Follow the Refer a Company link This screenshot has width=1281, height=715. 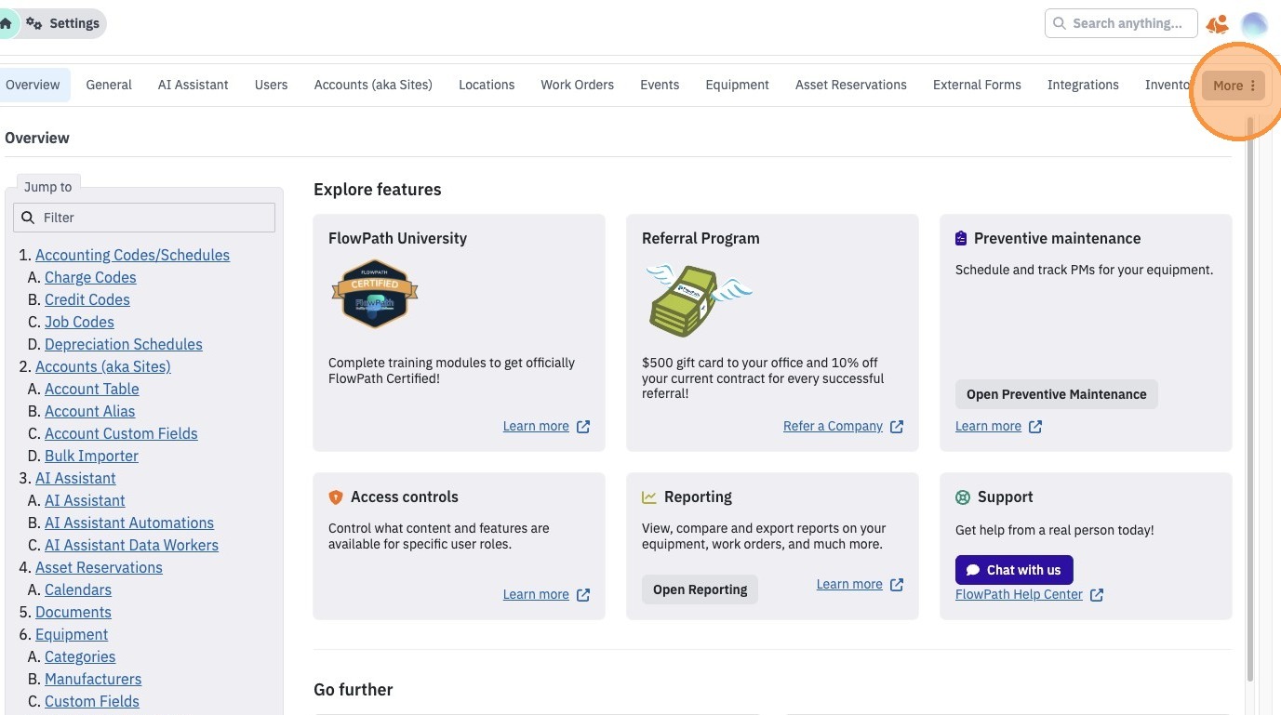click(833, 426)
